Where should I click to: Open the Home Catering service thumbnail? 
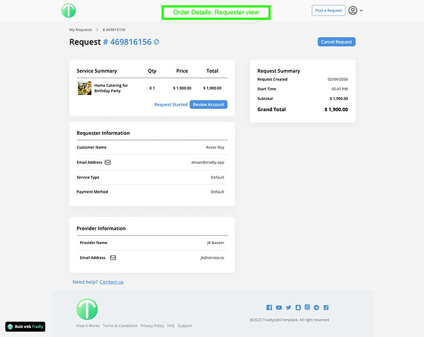point(84,88)
